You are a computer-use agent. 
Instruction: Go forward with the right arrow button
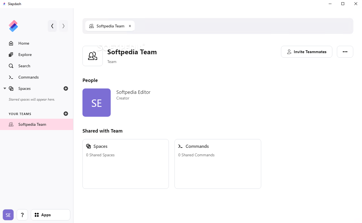click(64, 26)
